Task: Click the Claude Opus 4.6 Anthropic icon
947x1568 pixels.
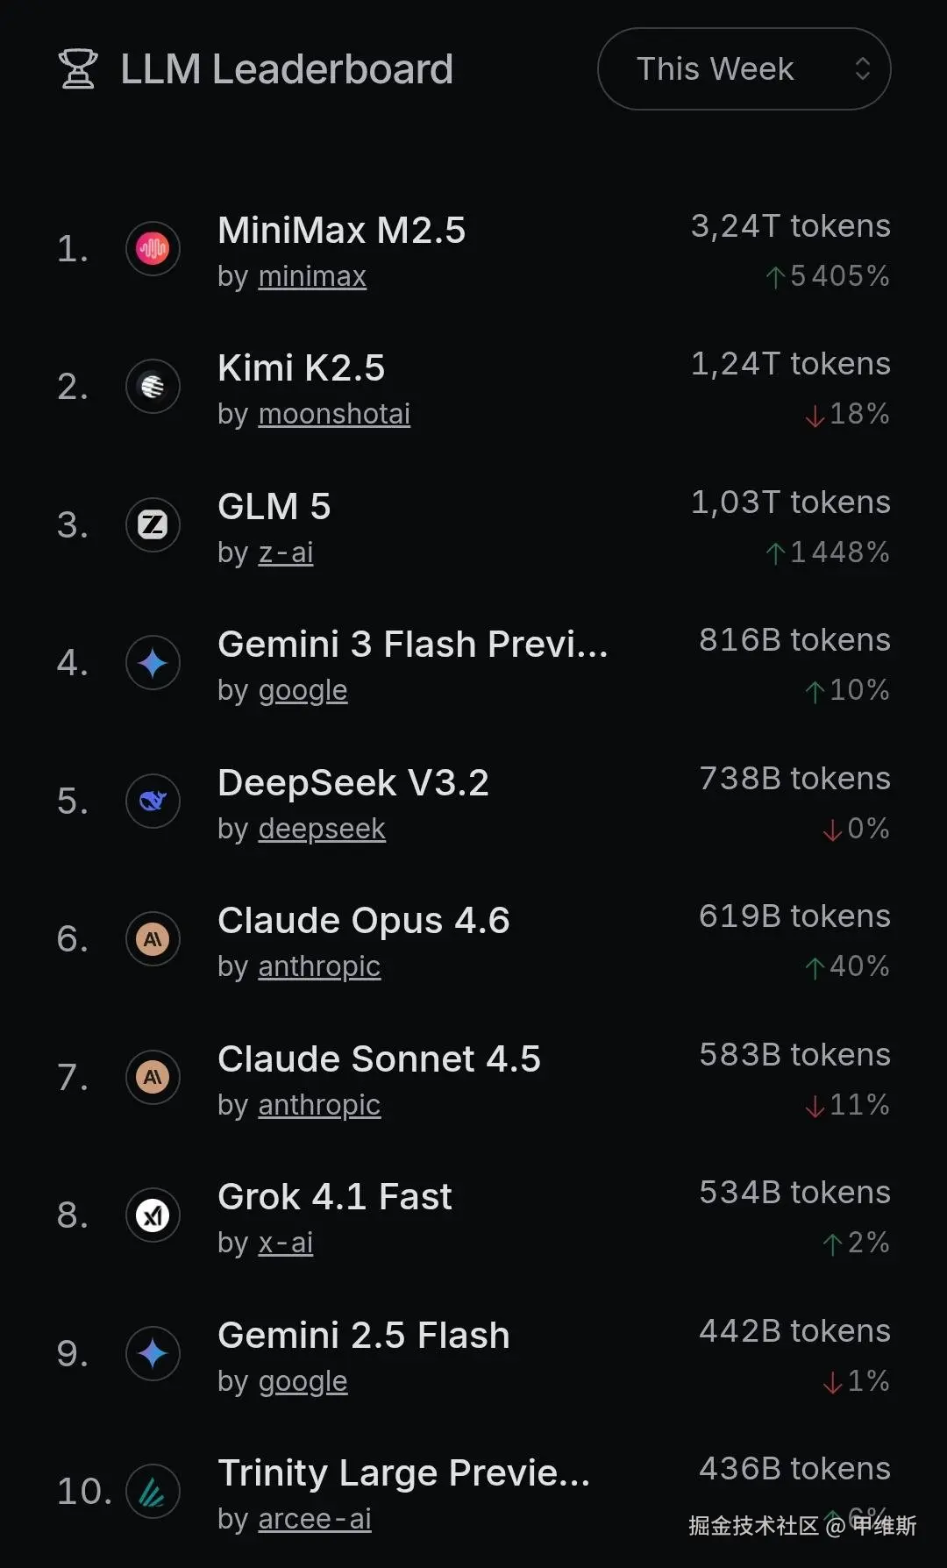Action: coord(153,939)
